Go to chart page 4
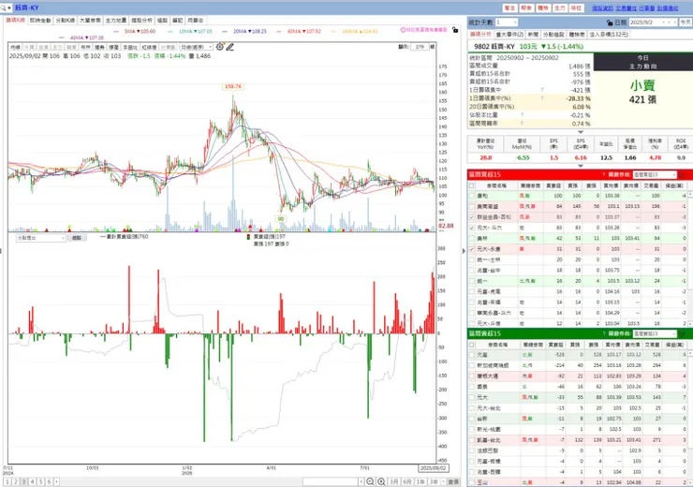 32,481
